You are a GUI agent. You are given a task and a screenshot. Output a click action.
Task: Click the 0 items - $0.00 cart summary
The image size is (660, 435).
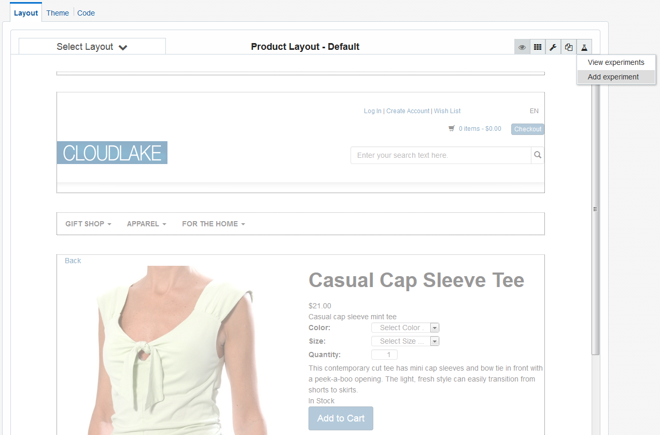click(480, 129)
